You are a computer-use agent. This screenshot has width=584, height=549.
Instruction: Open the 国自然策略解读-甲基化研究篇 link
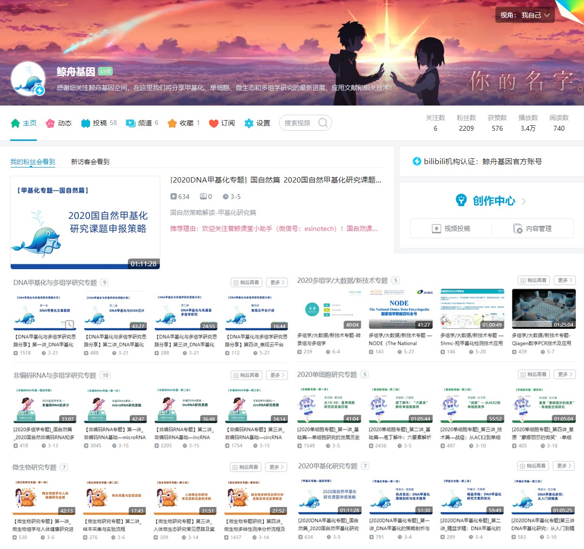click(x=213, y=213)
